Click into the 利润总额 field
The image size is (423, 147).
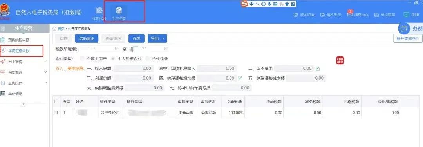click(133, 78)
